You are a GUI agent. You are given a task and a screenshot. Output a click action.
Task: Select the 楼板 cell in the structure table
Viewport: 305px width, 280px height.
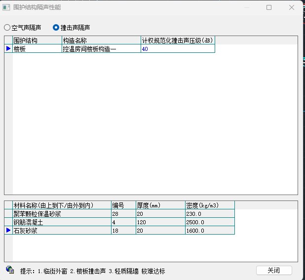[37, 49]
